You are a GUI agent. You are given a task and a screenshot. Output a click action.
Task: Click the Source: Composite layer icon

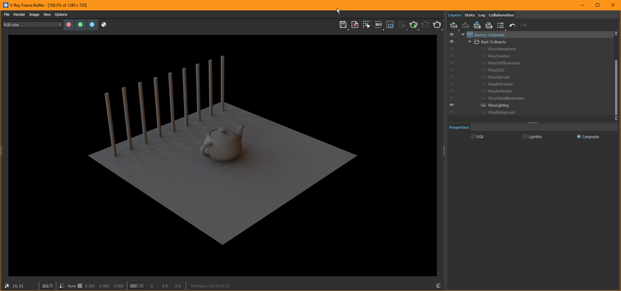click(x=470, y=35)
